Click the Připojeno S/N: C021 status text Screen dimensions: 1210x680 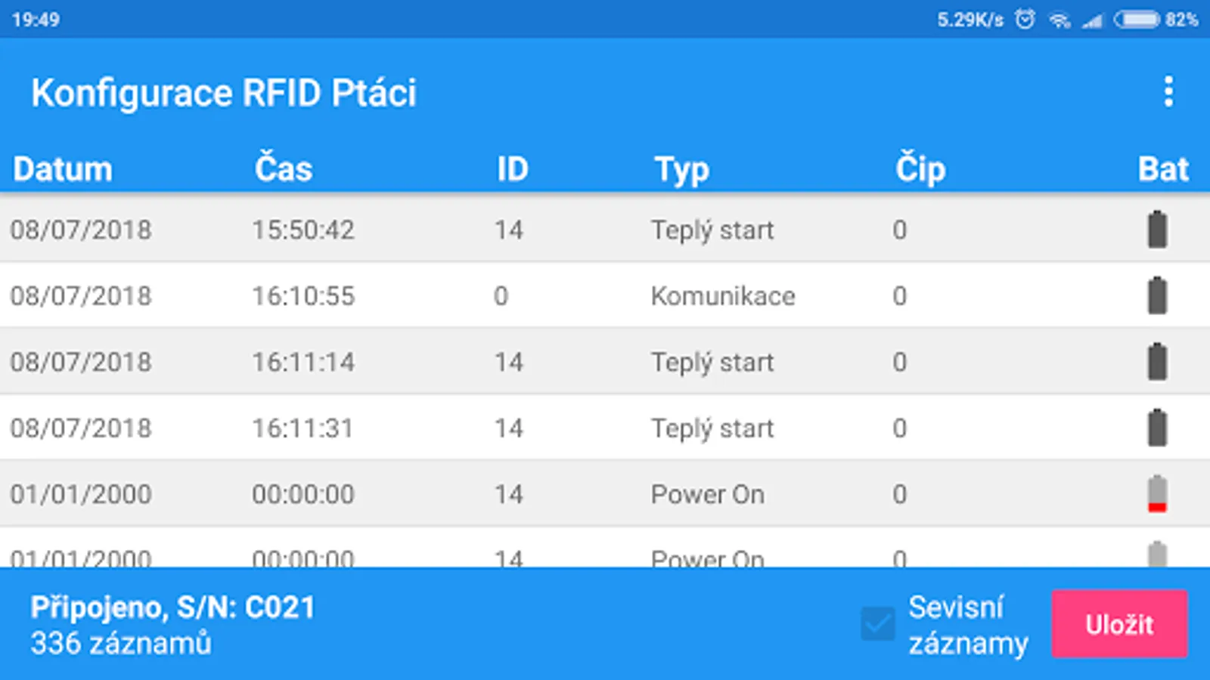[x=172, y=607]
